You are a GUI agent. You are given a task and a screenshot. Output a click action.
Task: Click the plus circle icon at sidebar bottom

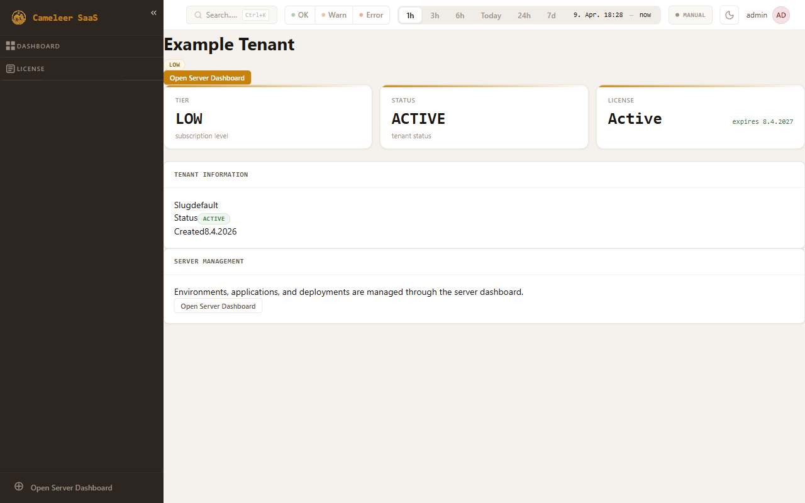tap(19, 487)
